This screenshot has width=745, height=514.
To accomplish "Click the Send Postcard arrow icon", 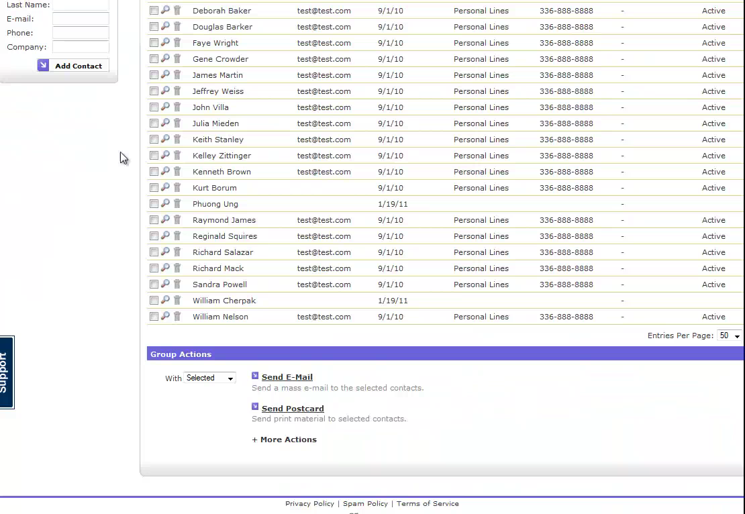I will coord(255,407).
